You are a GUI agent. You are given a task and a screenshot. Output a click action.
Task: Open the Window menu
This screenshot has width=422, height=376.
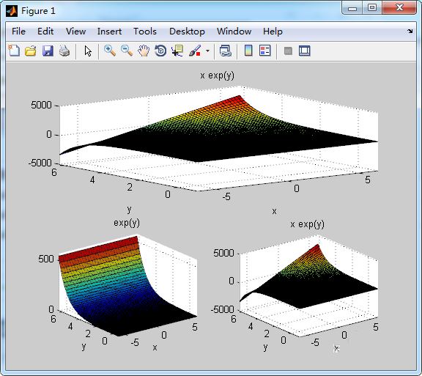point(234,32)
